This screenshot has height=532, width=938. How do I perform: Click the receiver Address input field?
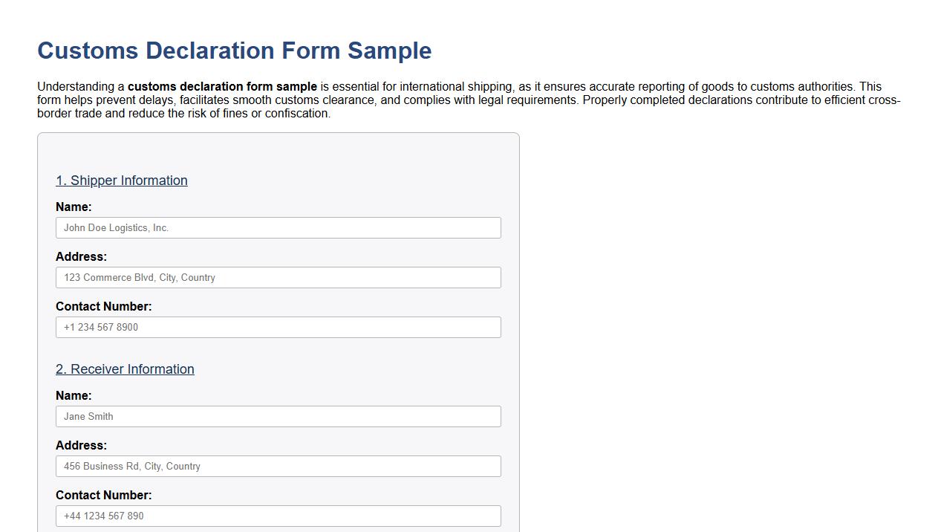coord(278,466)
